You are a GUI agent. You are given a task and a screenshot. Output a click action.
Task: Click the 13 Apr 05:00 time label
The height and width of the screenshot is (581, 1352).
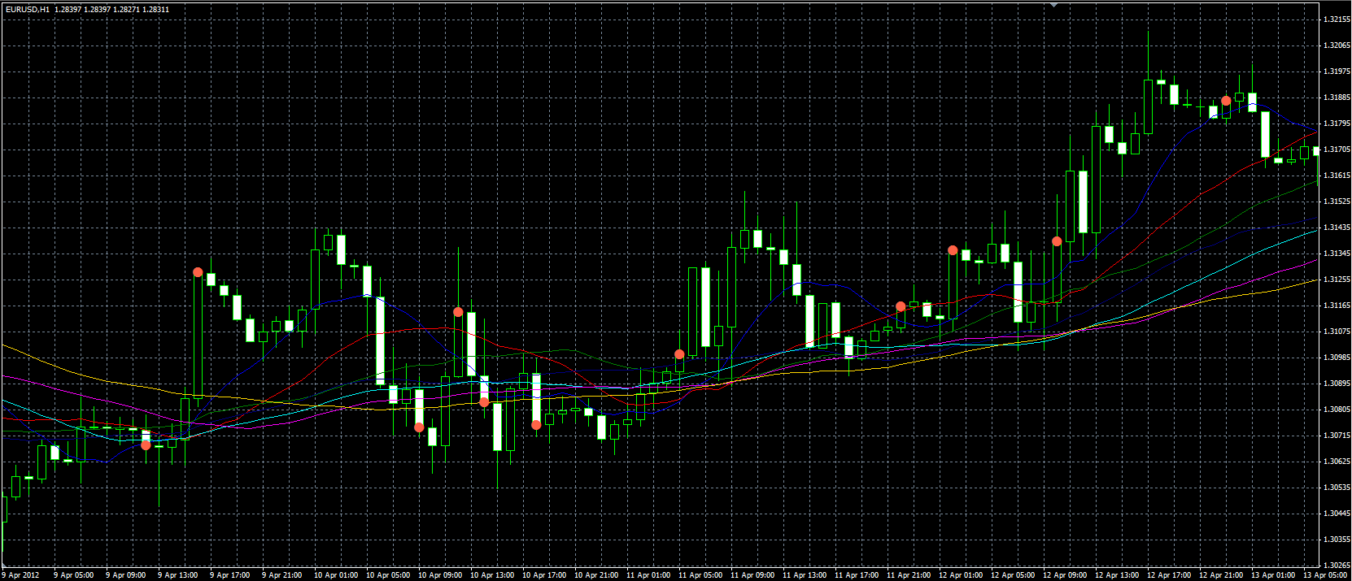1325,575
